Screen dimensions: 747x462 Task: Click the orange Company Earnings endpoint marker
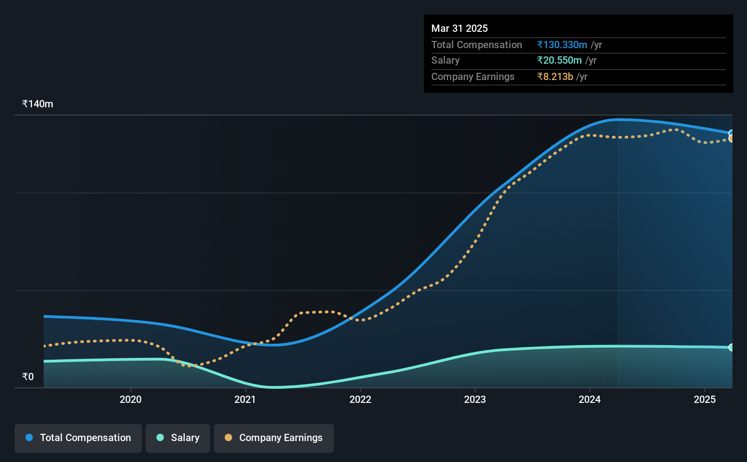pyautogui.click(x=732, y=139)
